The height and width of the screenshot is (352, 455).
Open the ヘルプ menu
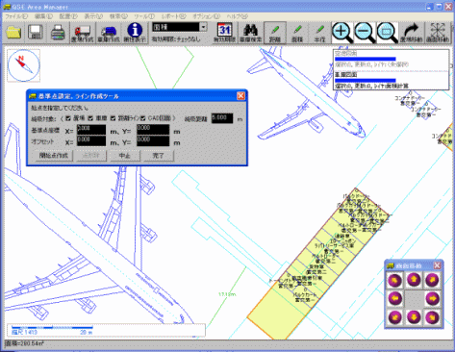[x=237, y=16]
